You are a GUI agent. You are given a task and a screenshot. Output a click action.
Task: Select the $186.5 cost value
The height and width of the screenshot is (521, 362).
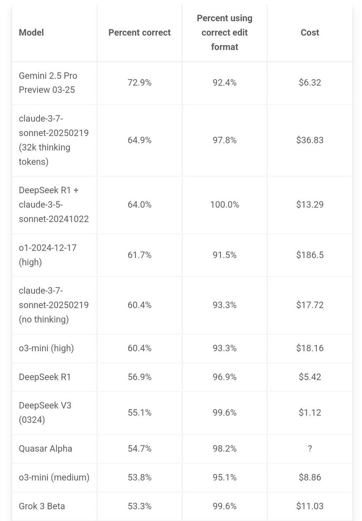309,255
